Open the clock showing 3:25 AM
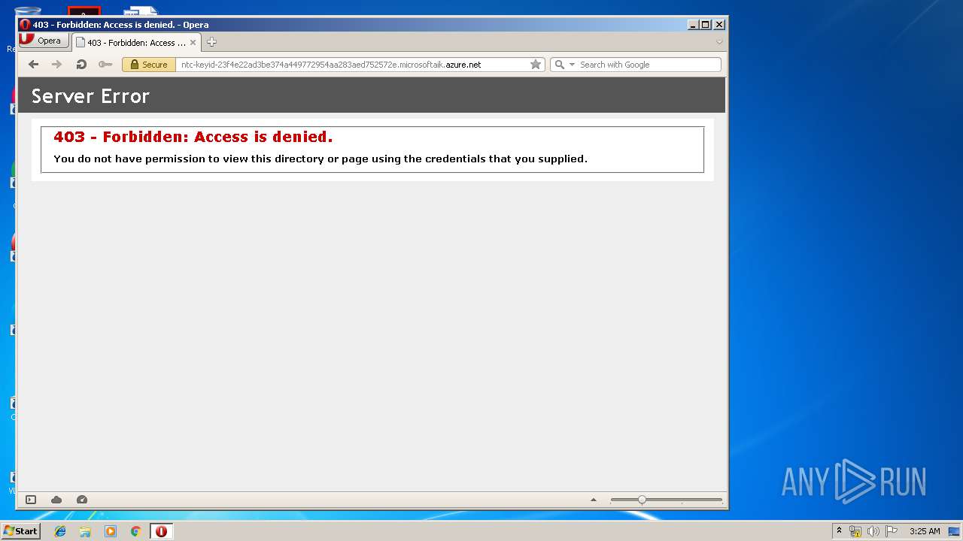The width and height of the screenshot is (963, 541). tap(925, 531)
